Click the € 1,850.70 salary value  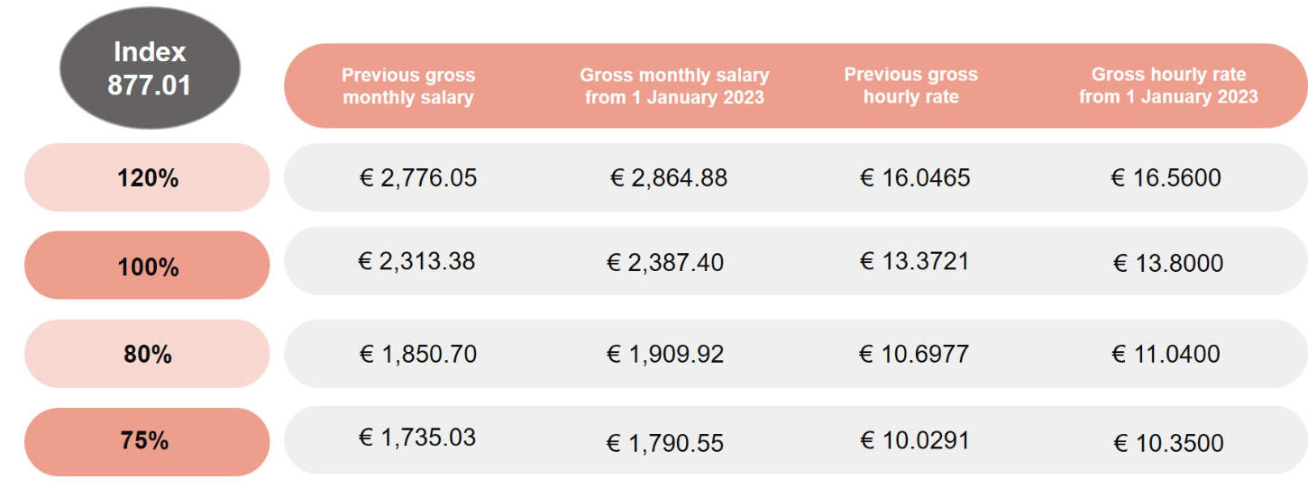417,354
